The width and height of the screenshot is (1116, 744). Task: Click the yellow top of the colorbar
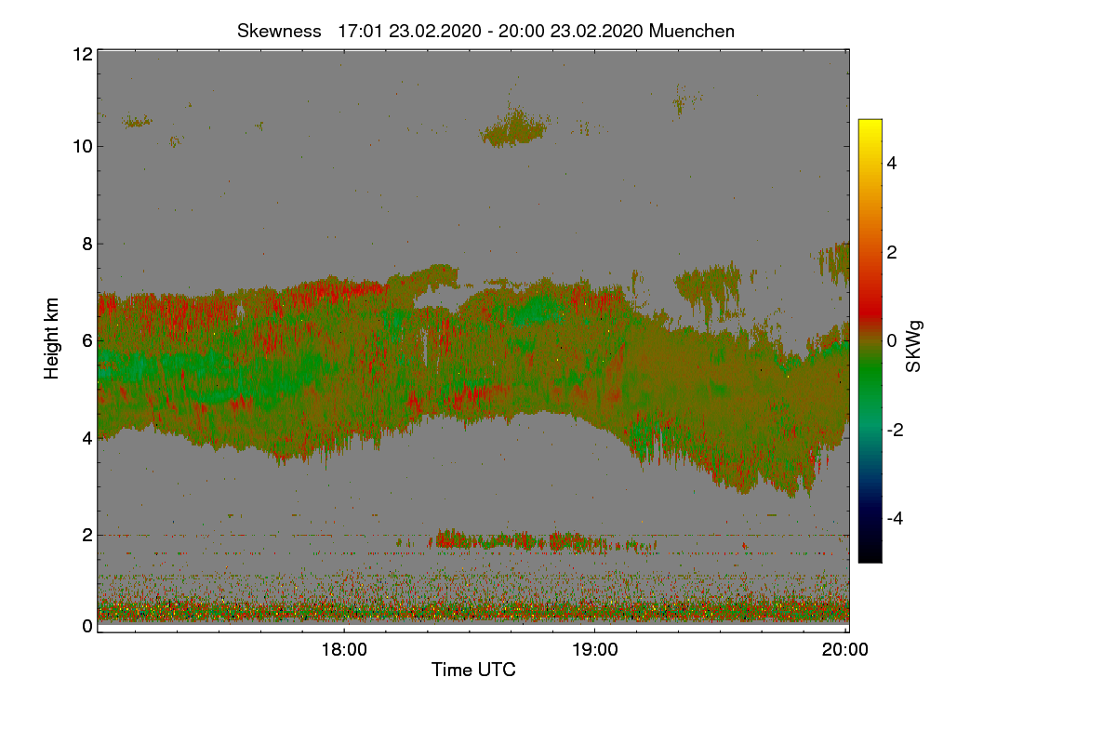click(x=870, y=126)
